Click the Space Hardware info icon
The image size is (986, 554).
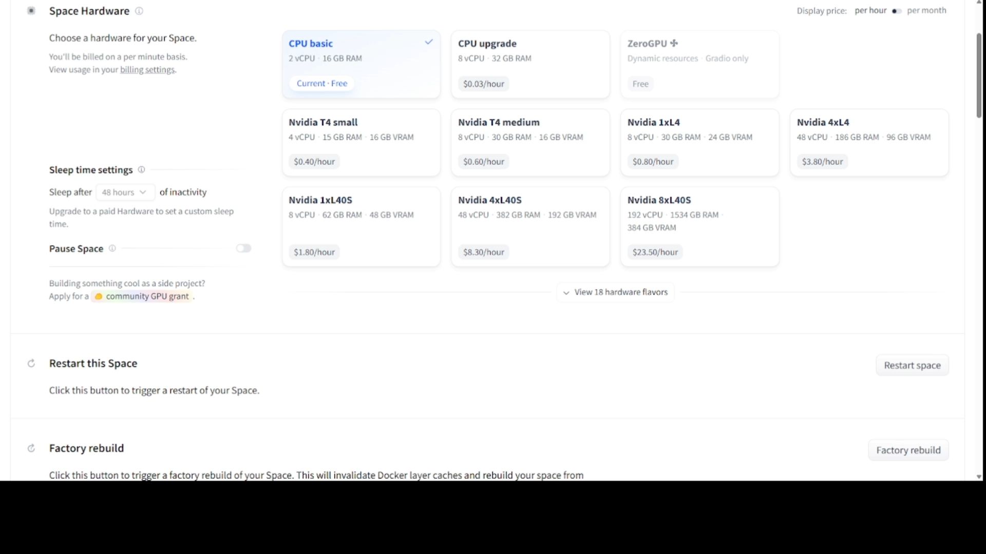coord(139,11)
